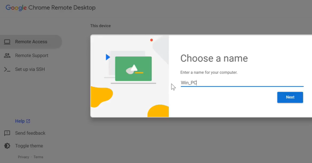Open Send feedback
Screen dimensions: 312x163
point(30,133)
